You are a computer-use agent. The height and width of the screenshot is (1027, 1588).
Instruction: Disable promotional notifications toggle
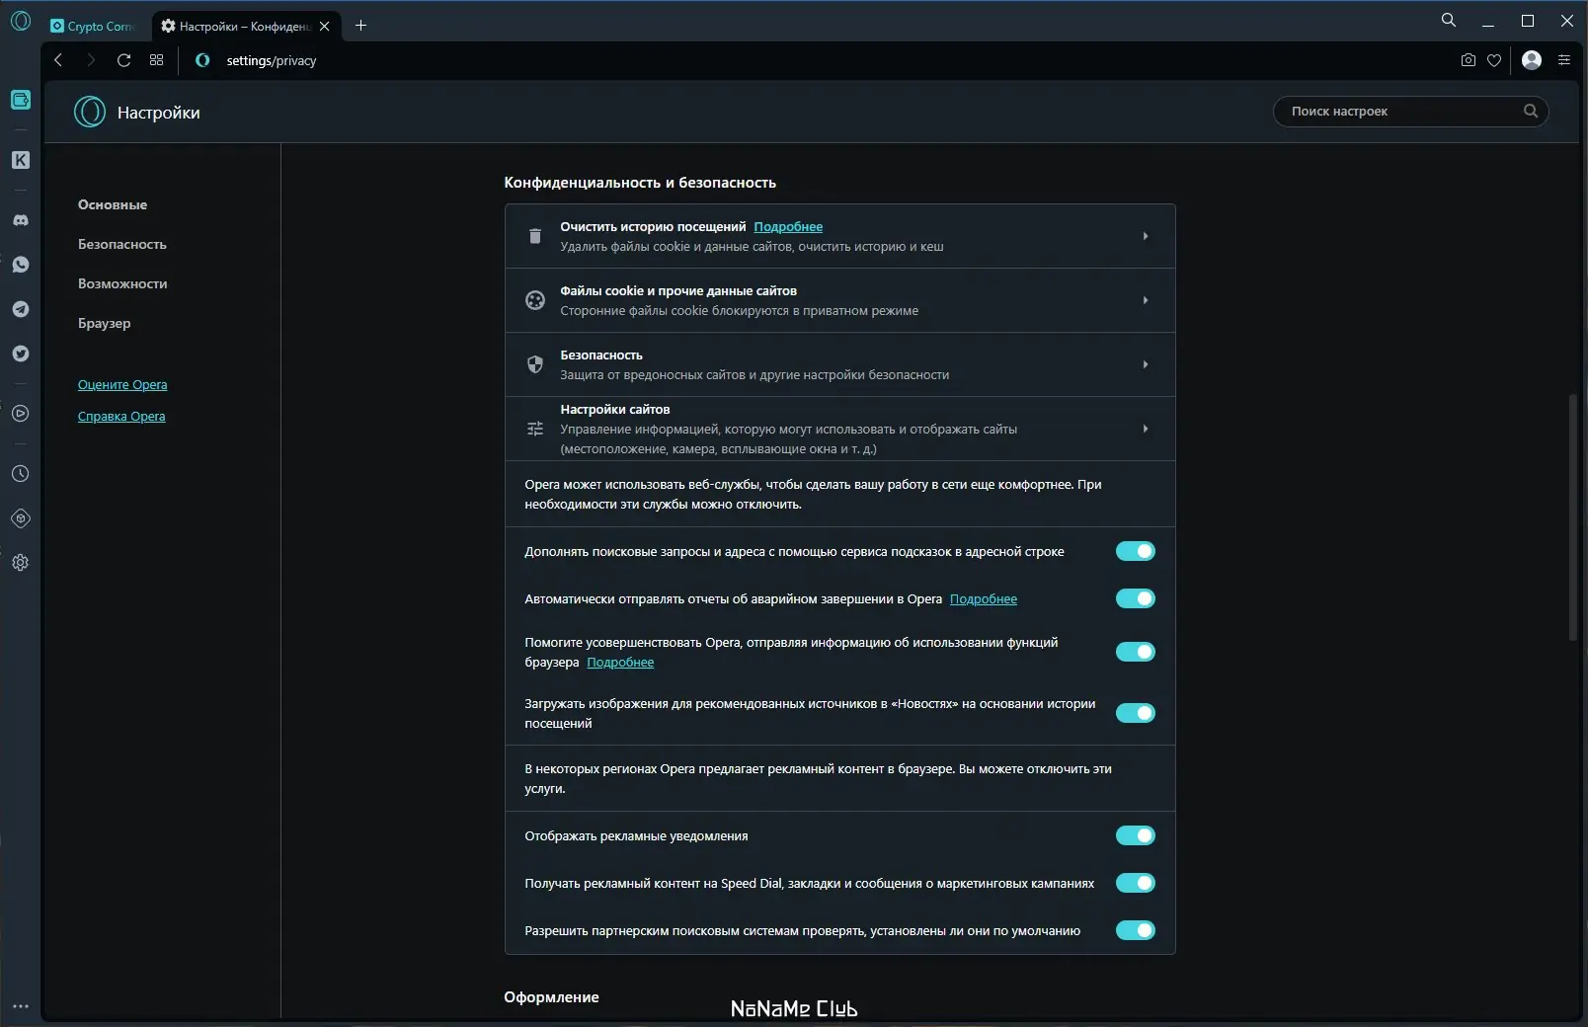tap(1135, 835)
